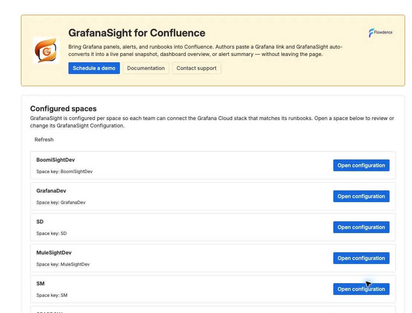Refresh the configured spaces list

coord(44,140)
